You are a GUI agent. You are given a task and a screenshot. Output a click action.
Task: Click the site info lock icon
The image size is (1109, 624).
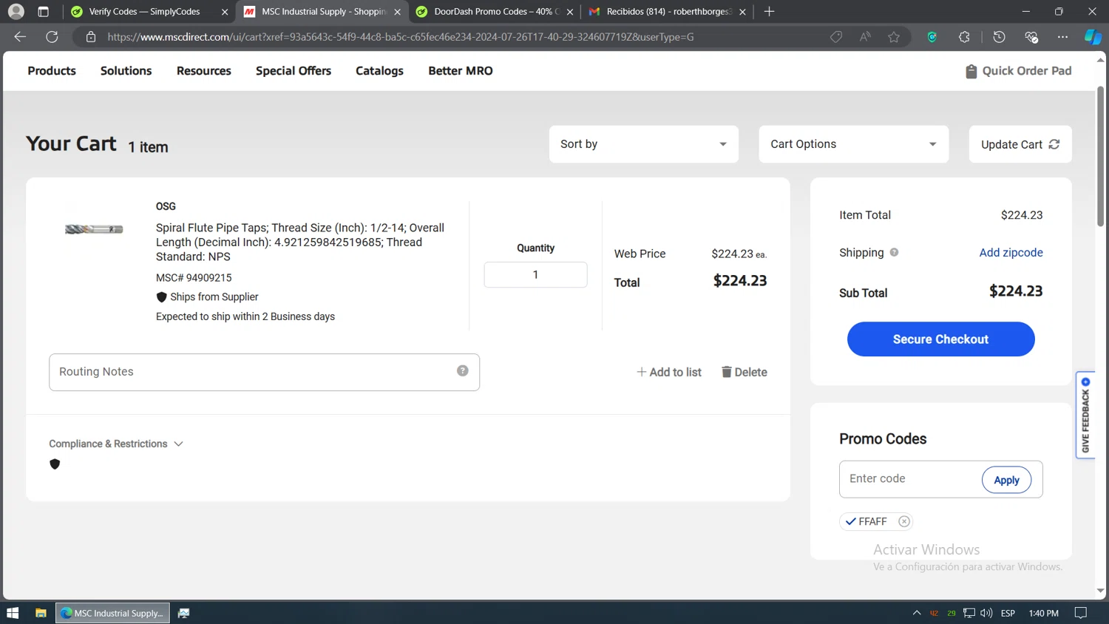(x=91, y=37)
